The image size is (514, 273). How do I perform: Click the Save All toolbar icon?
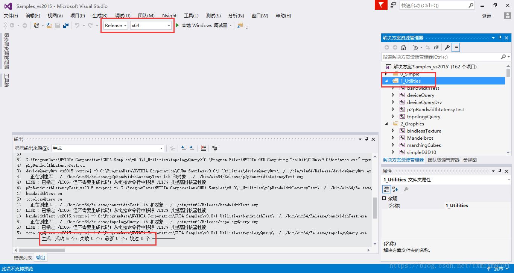point(66,25)
